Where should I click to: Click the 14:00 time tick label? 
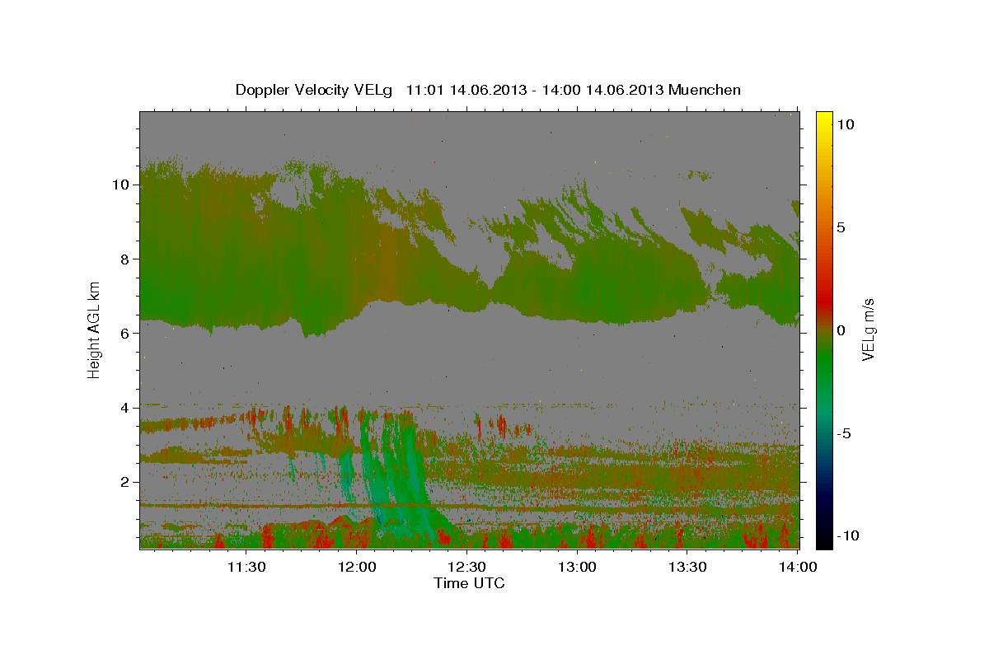(x=798, y=567)
